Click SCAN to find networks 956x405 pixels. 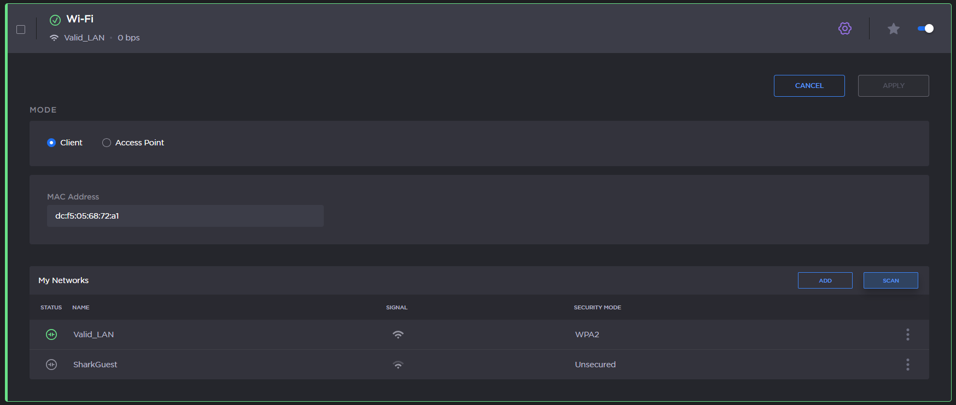pyautogui.click(x=890, y=280)
